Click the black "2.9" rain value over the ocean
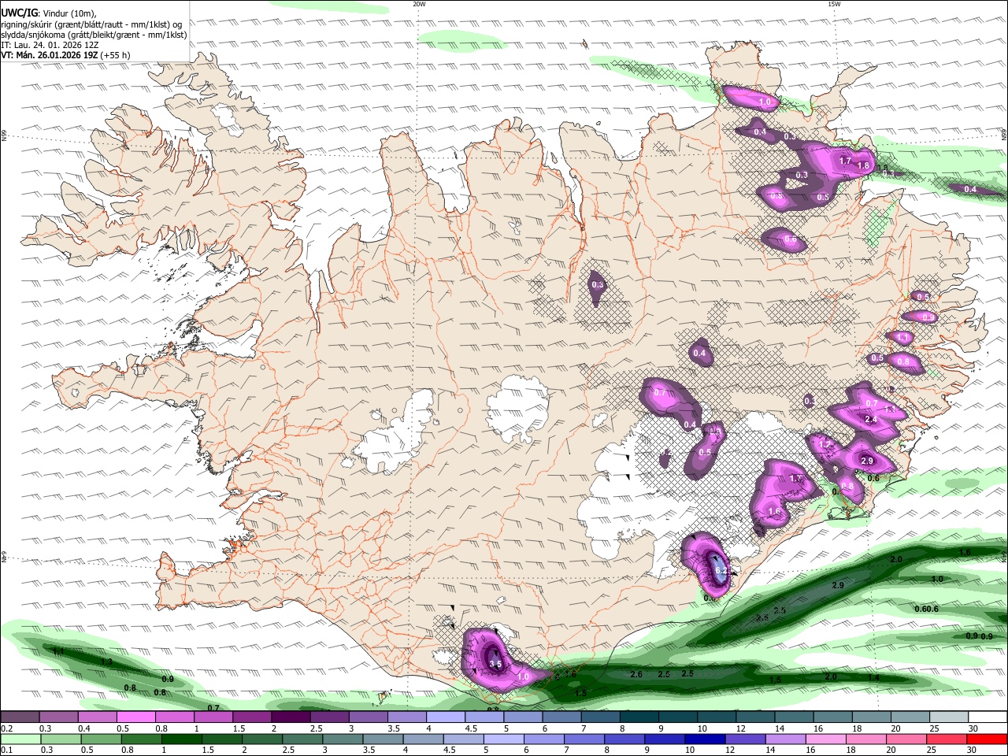 click(838, 585)
